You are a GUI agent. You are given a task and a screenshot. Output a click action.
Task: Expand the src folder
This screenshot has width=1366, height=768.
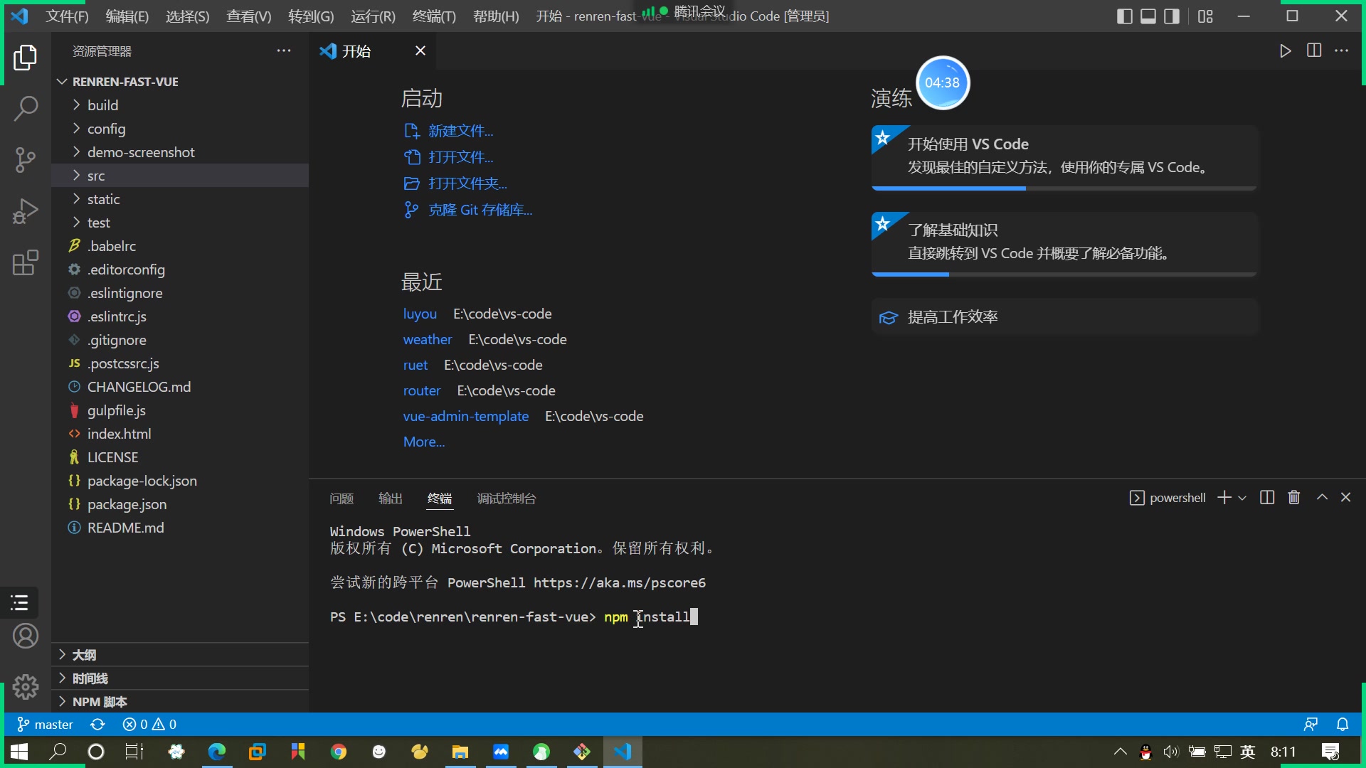tap(180, 176)
